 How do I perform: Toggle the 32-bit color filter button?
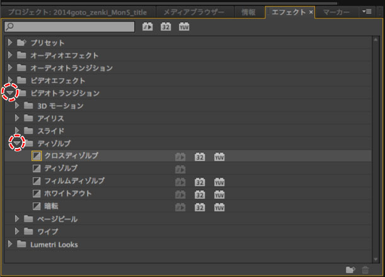point(166,26)
